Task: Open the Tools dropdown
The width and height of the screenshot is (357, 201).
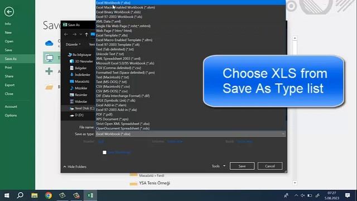Action: click(x=218, y=166)
